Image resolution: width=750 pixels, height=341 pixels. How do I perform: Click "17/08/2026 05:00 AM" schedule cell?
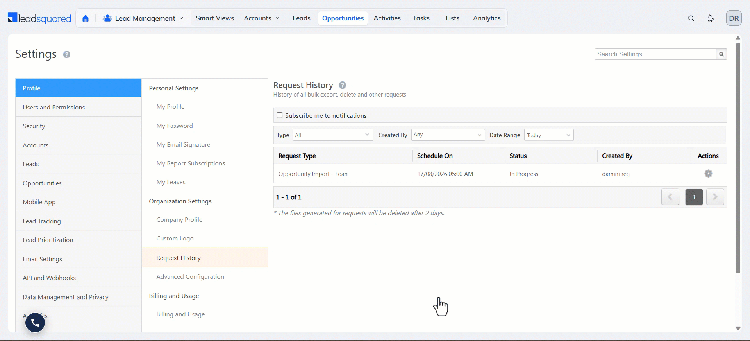point(445,174)
